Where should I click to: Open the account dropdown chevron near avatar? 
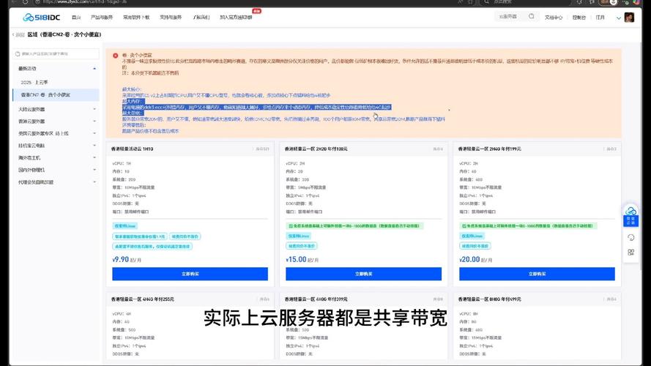tap(618, 18)
